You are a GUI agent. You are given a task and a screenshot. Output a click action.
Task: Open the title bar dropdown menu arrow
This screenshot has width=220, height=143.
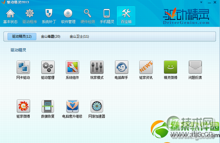click(201, 2)
